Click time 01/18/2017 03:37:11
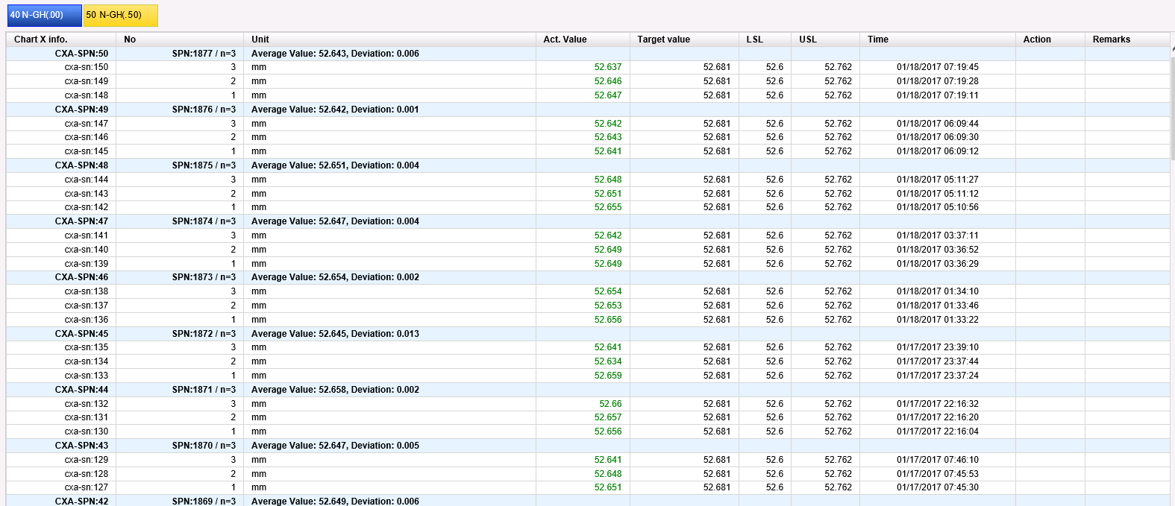This screenshot has height=506, width=1175. coord(938,235)
